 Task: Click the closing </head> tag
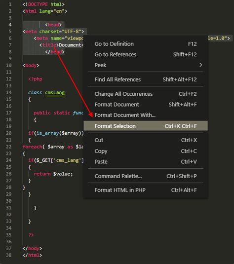(55, 52)
